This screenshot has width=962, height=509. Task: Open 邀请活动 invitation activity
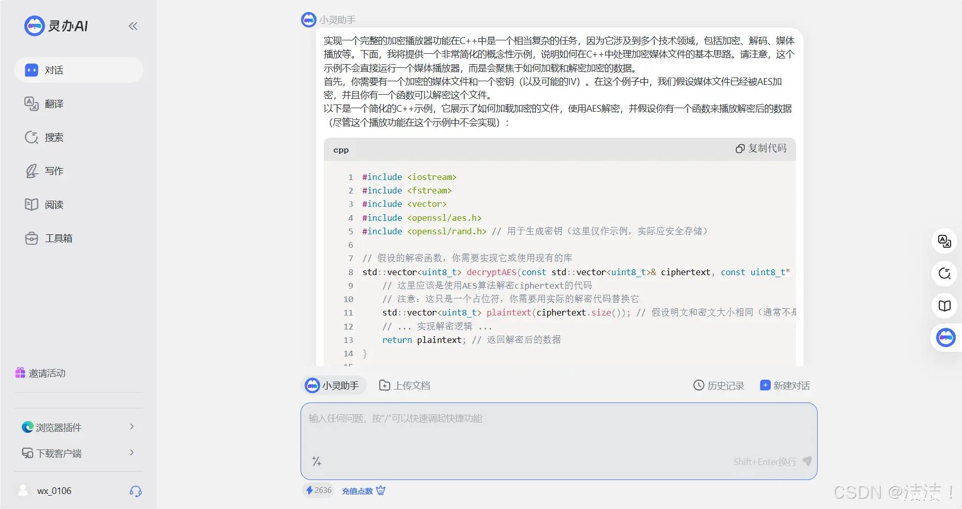coord(40,373)
